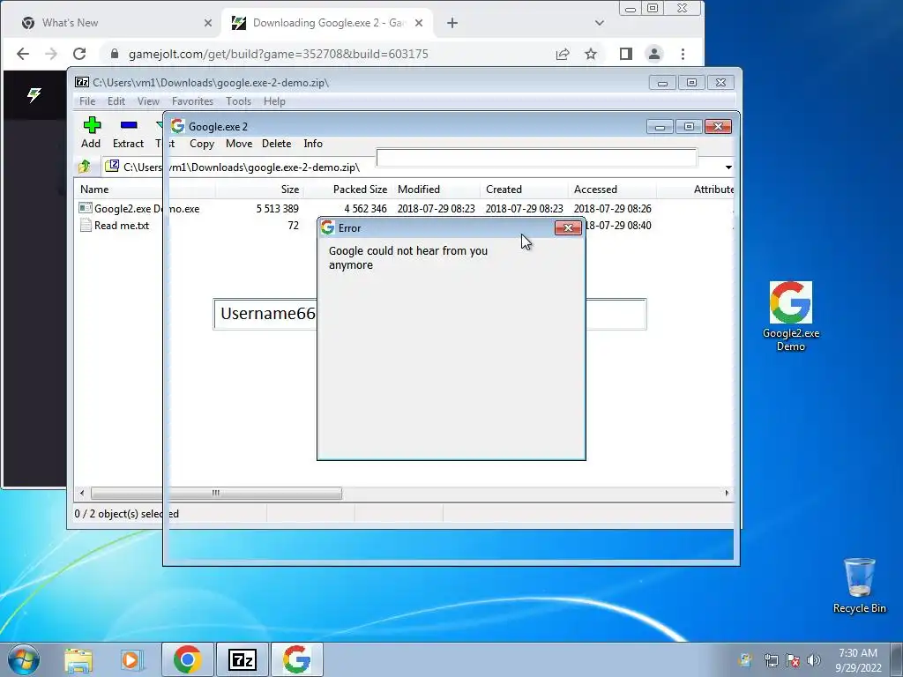The width and height of the screenshot is (903, 677).
Task: Open the Google2.exe Demo desktop icon
Action: (x=791, y=316)
